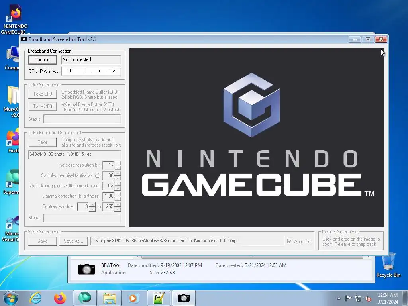
Task: Launch Internet Explorer from the taskbar
Action: 35,298
